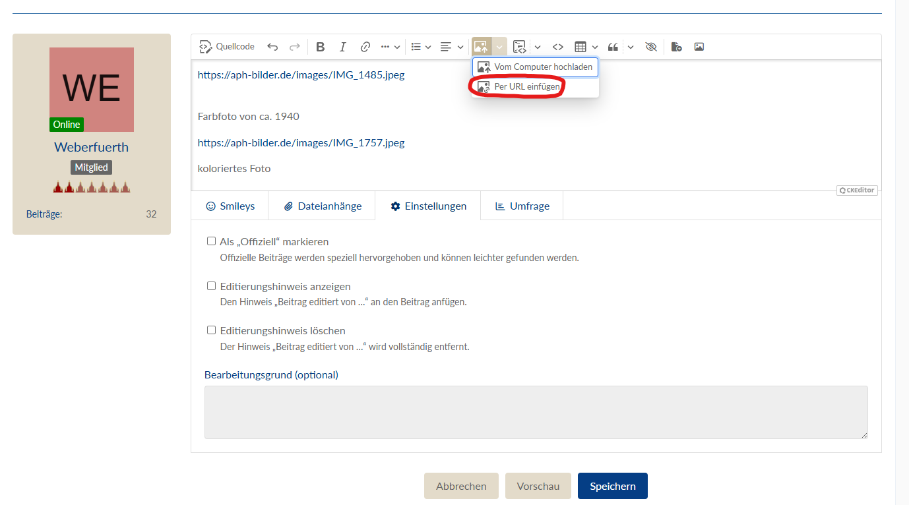Switch to the Dateianhänge tab

coord(323,206)
